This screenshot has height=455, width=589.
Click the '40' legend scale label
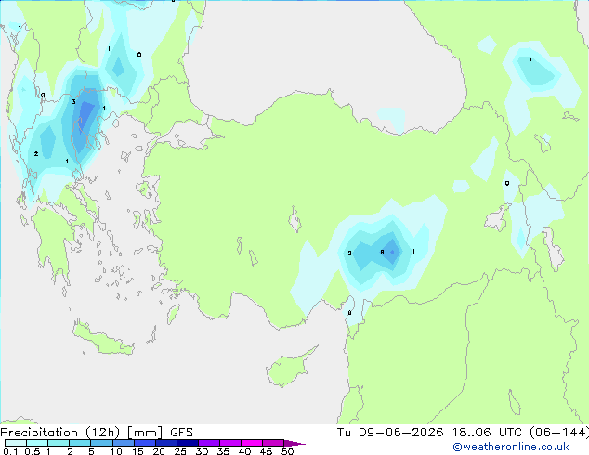[x=244, y=451]
